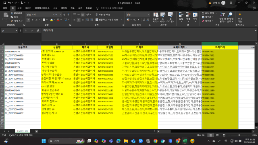Add a new sheet with plus button
258x145 pixels.
[37, 131]
